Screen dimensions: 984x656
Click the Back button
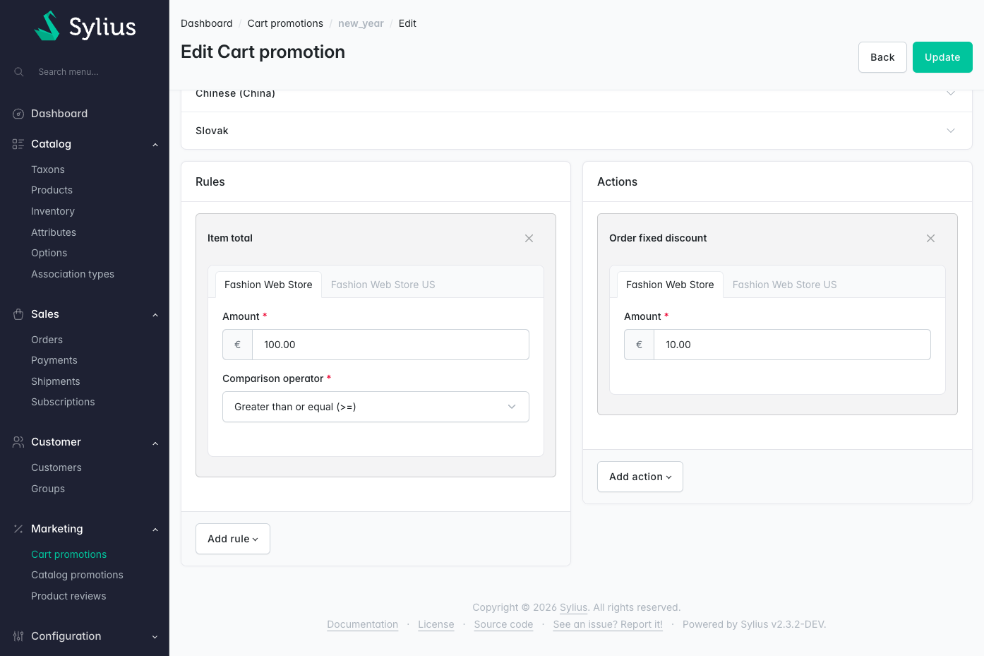point(882,57)
